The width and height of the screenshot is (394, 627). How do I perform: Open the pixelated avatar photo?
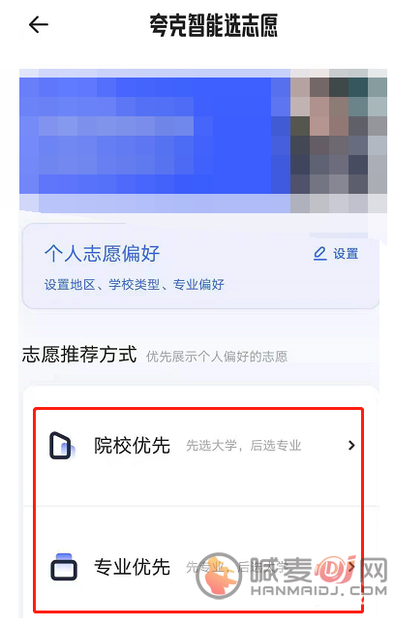coord(338,141)
